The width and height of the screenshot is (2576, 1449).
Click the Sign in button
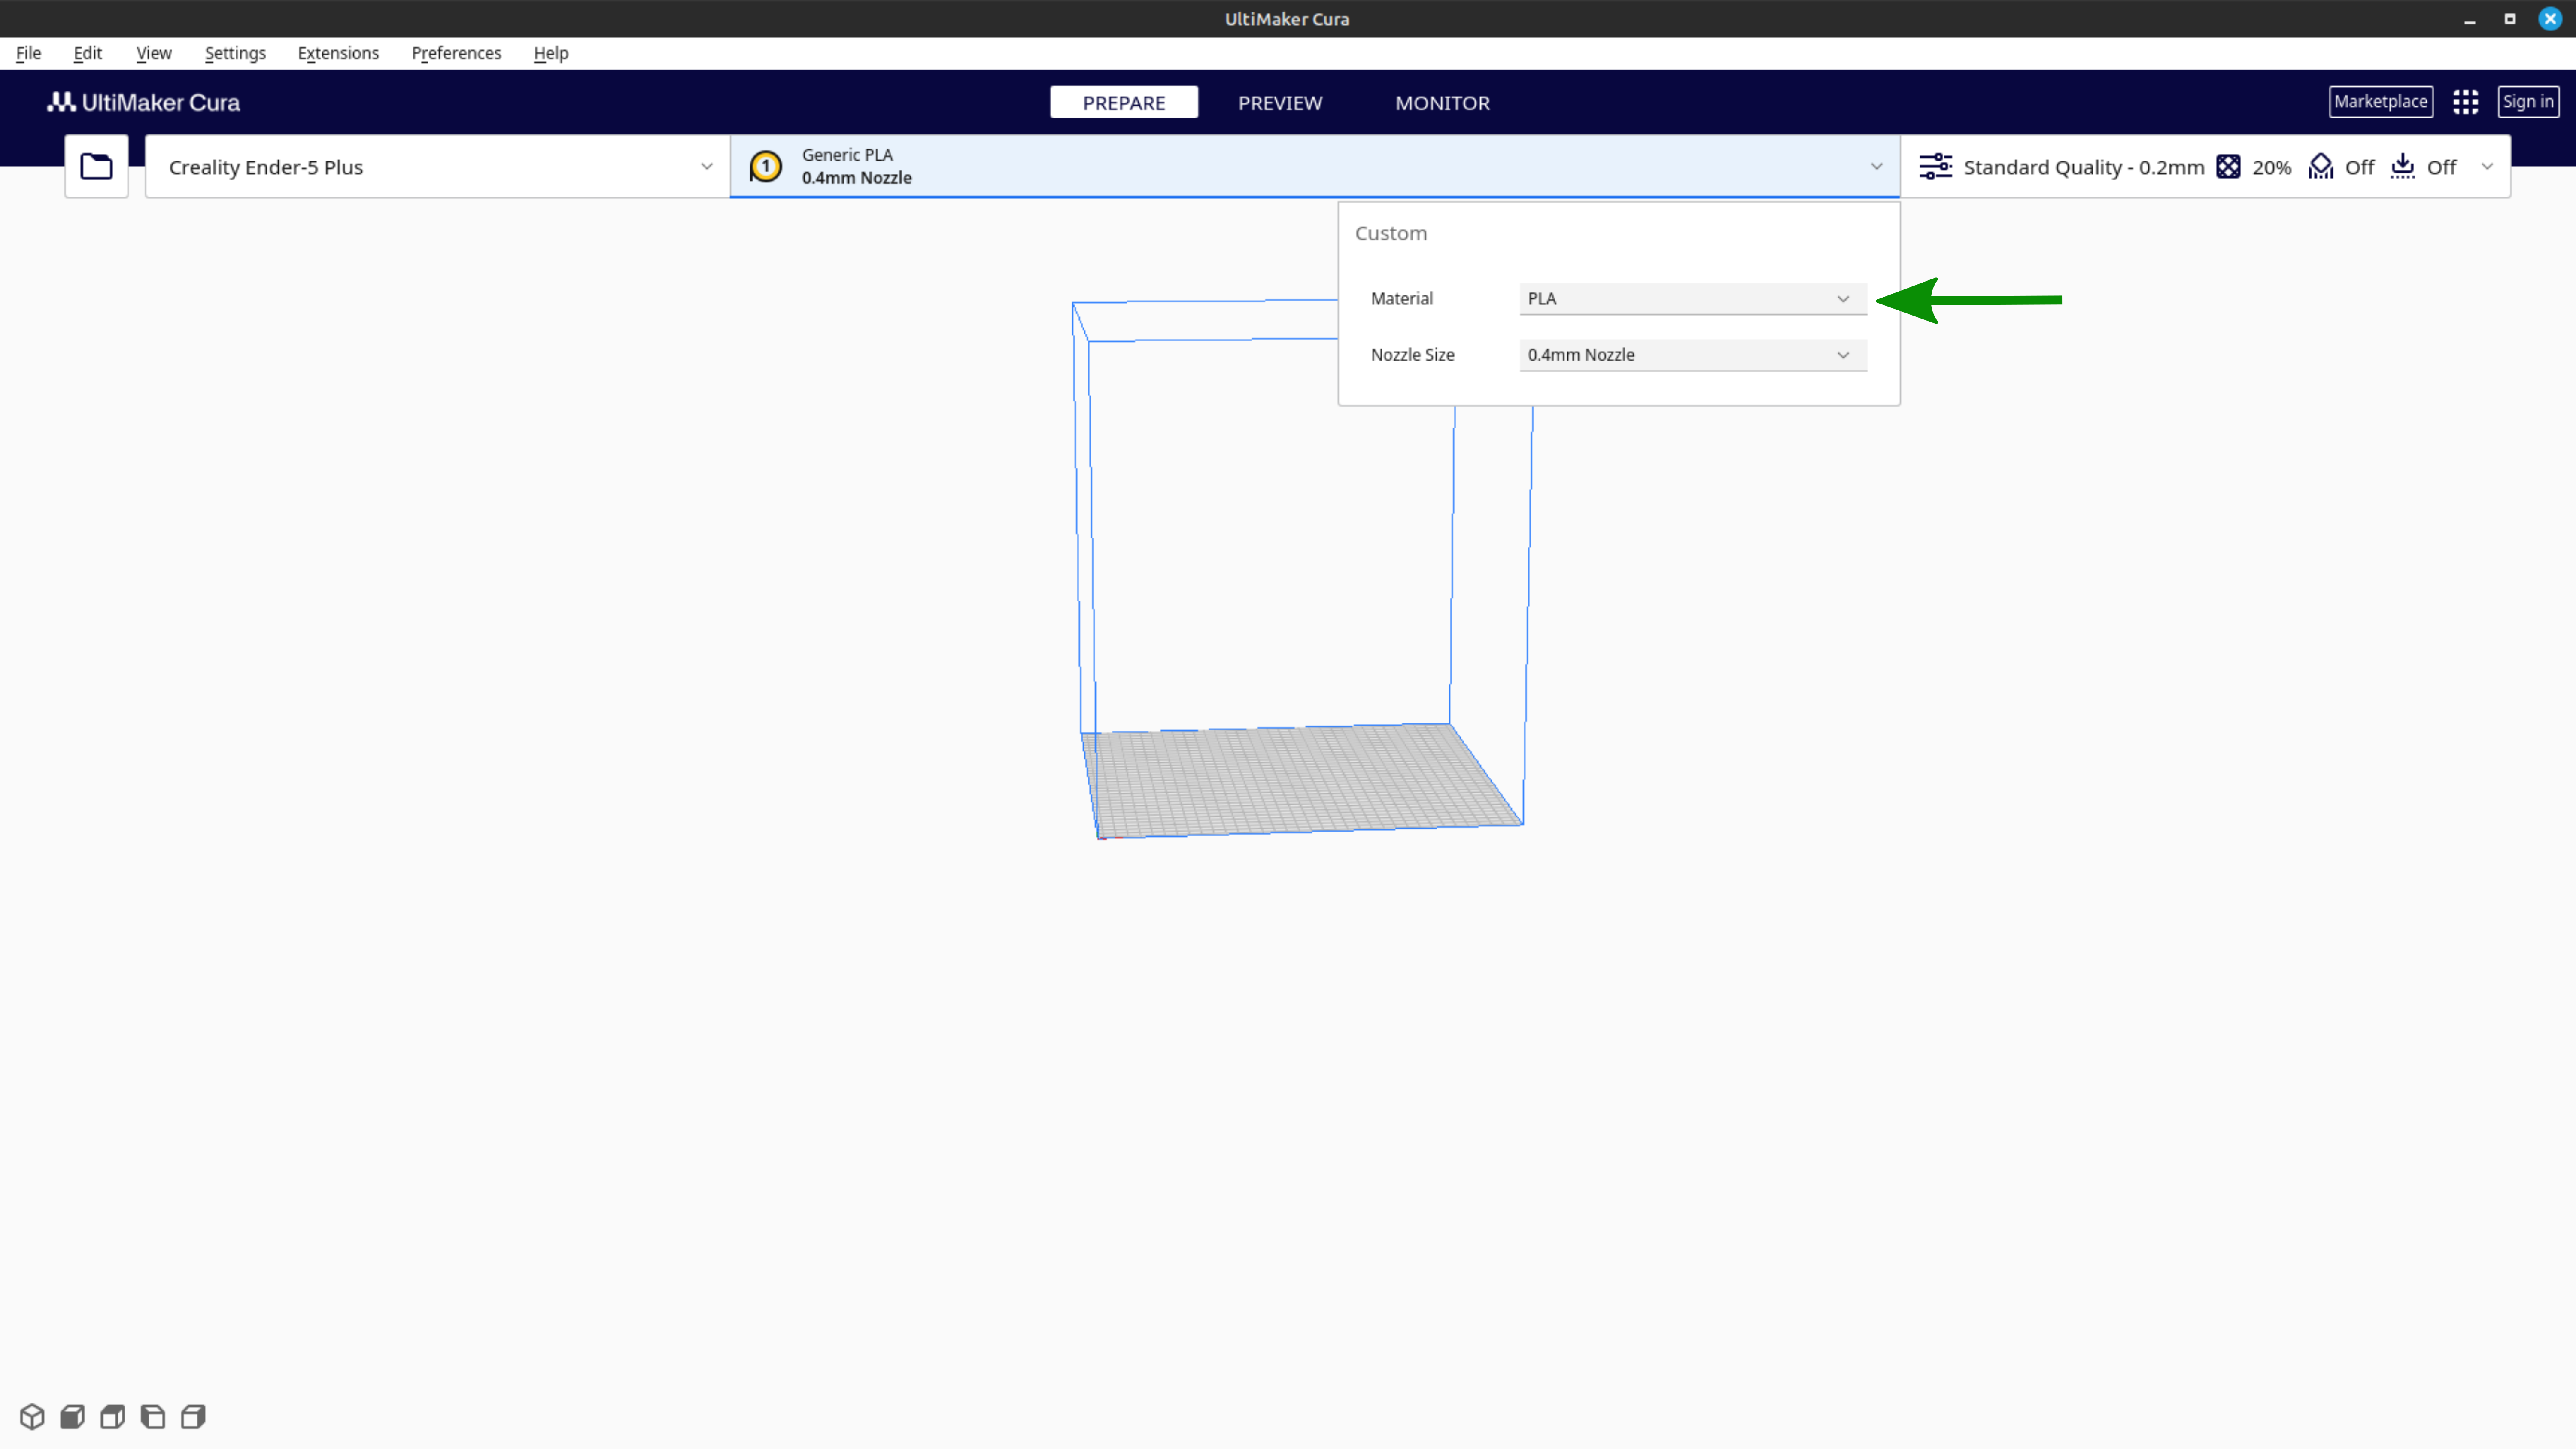point(2528,102)
